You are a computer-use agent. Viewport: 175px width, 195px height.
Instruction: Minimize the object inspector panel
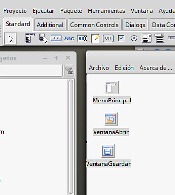click(x=45, y=58)
